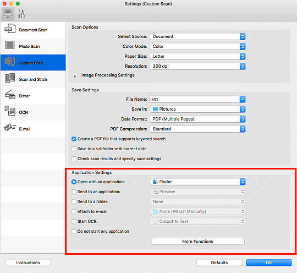
Task: Open the general settings tools tab icon
Action: [21, 14]
